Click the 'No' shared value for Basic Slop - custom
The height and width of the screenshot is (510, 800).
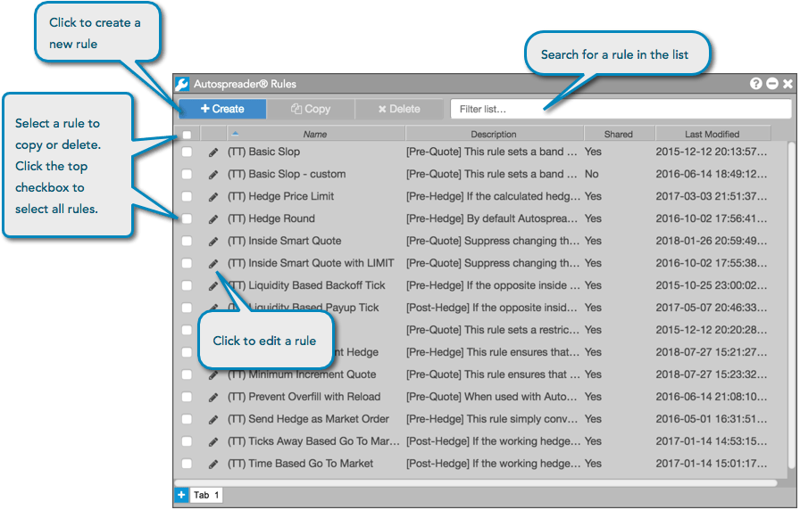point(592,174)
